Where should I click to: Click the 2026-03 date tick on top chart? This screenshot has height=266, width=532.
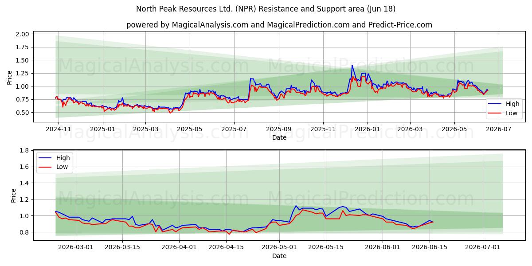410,129
